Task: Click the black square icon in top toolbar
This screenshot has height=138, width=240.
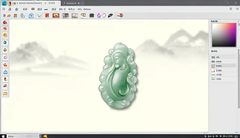Action: coord(91,15)
